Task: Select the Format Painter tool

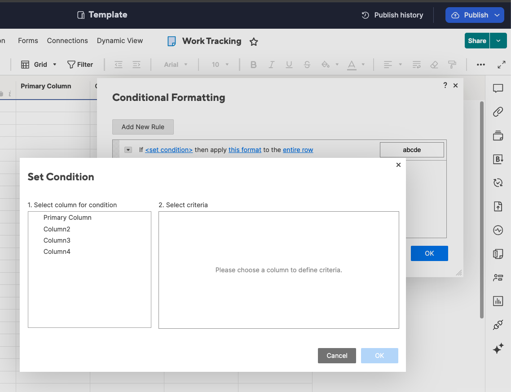Action: pos(452,65)
